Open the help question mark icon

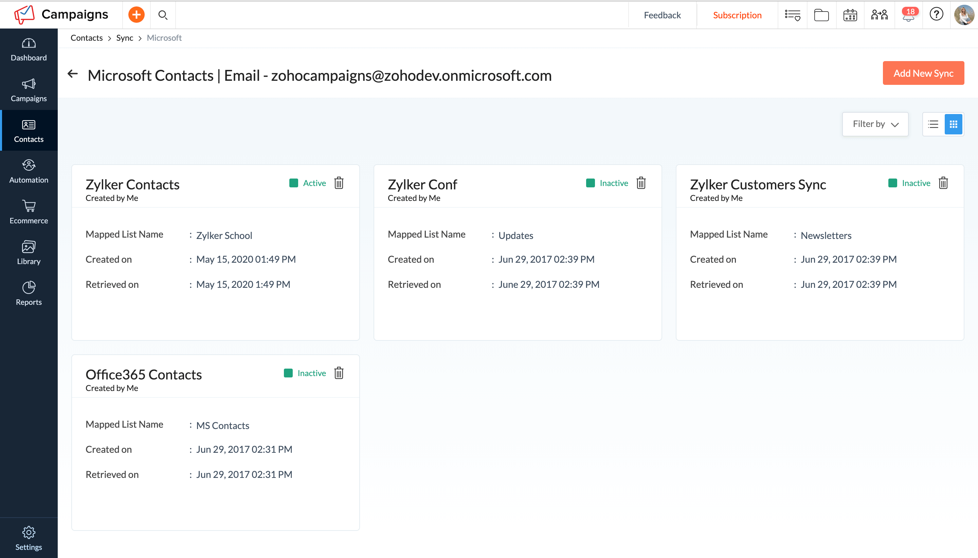tap(936, 15)
